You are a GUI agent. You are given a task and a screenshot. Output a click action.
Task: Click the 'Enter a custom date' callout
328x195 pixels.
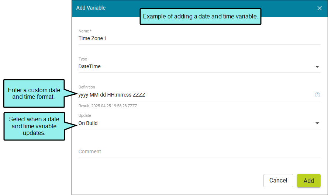coord(34,93)
